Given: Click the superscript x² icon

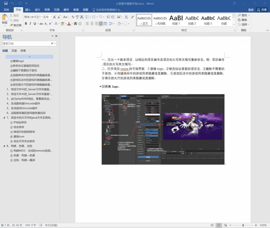Looking at the screenshot, I should [50, 24].
